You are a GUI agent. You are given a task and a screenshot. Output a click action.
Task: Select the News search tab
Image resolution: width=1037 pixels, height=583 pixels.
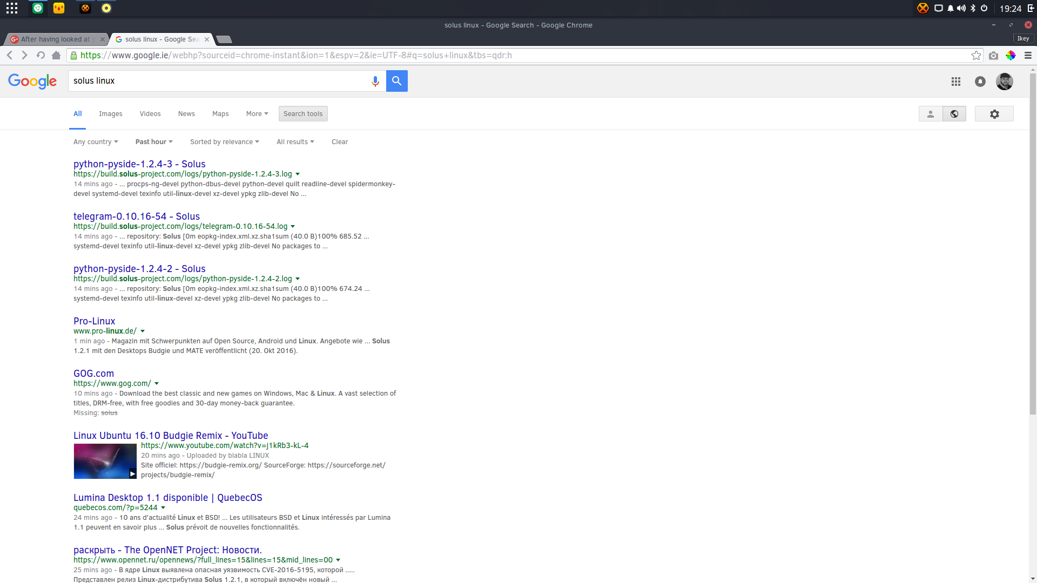pos(186,114)
